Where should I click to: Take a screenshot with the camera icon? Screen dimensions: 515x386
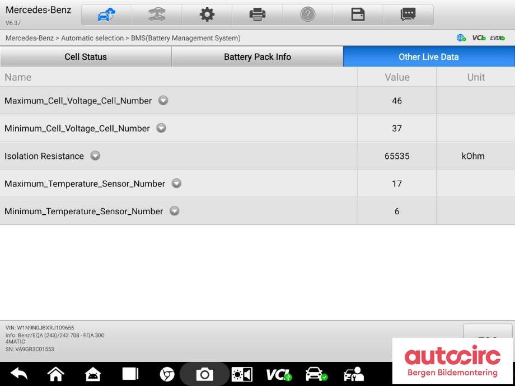coord(205,374)
